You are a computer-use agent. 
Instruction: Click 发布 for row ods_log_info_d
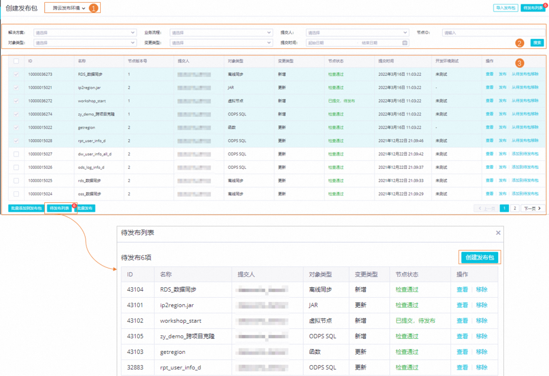click(502, 167)
